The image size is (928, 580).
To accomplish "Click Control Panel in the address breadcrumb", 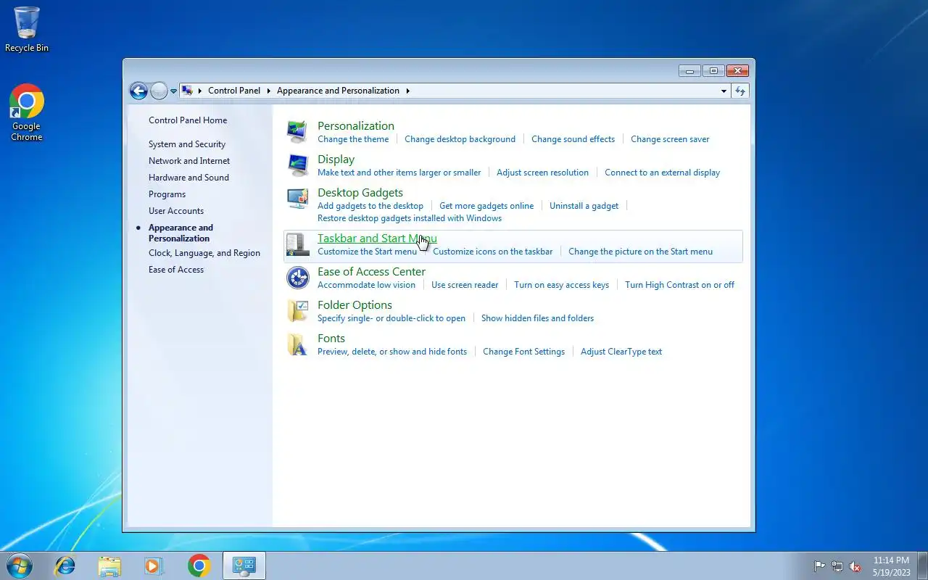I will tap(234, 91).
